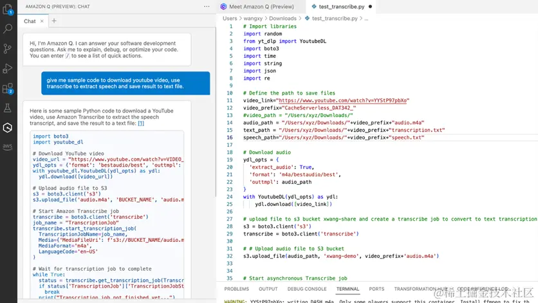This screenshot has height=303, width=538.
Task: Select the TERMINAL panel tab
Action: [x=348, y=289]
